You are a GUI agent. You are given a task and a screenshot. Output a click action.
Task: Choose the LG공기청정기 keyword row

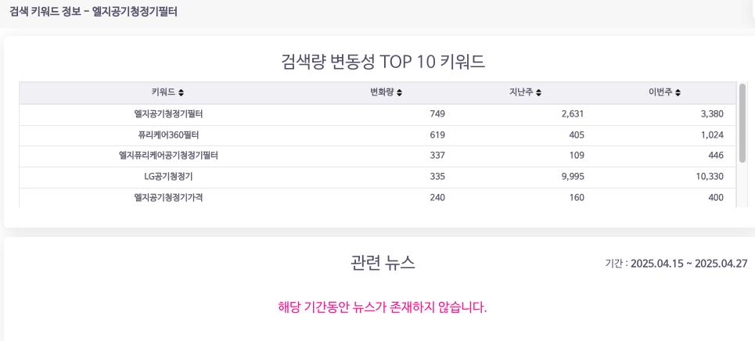pyautogui.click(x=168, y=177)
